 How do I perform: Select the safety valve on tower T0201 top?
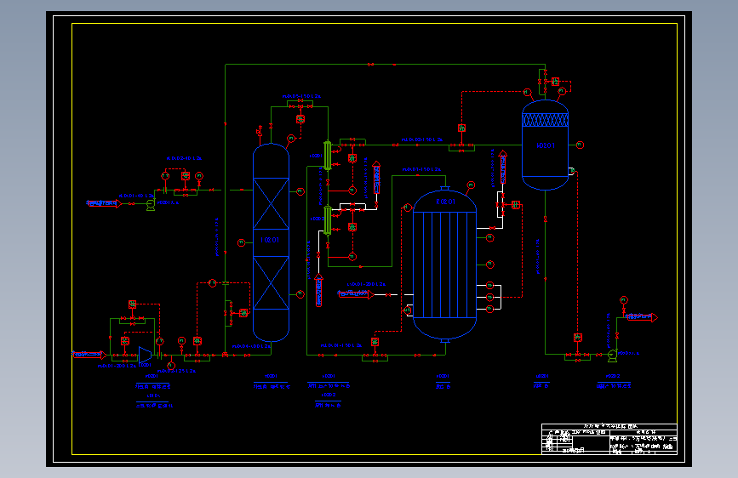(x=260, y=131)
